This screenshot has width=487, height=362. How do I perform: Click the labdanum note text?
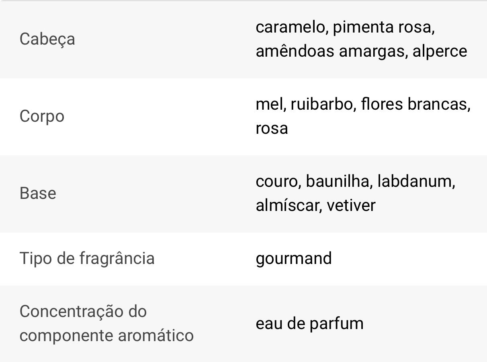point(415,182)
